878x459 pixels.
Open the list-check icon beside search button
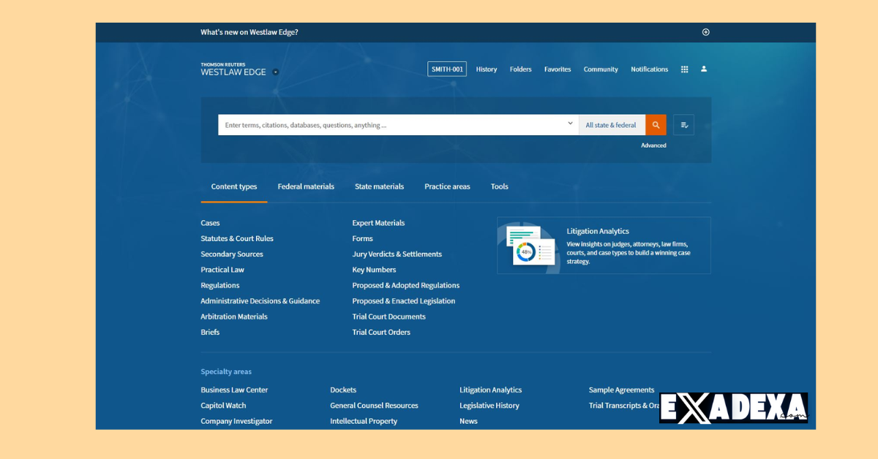(x=683, y=124)
